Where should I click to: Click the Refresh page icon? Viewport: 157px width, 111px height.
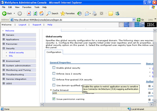coord(35,14)
